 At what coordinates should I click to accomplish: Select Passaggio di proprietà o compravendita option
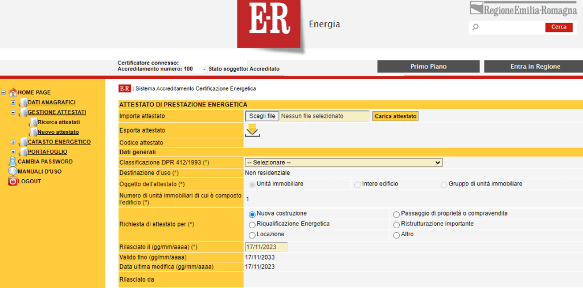[396, 215]
